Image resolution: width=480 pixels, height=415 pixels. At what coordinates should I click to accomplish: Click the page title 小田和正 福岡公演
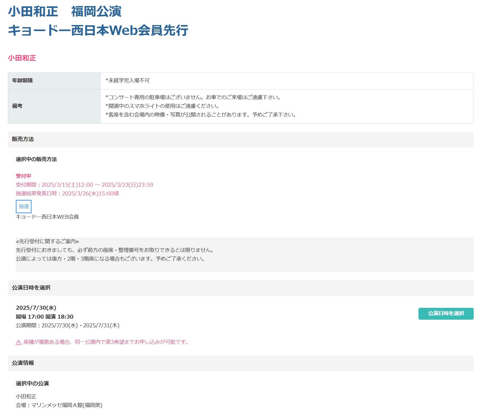tap(64, 12)
